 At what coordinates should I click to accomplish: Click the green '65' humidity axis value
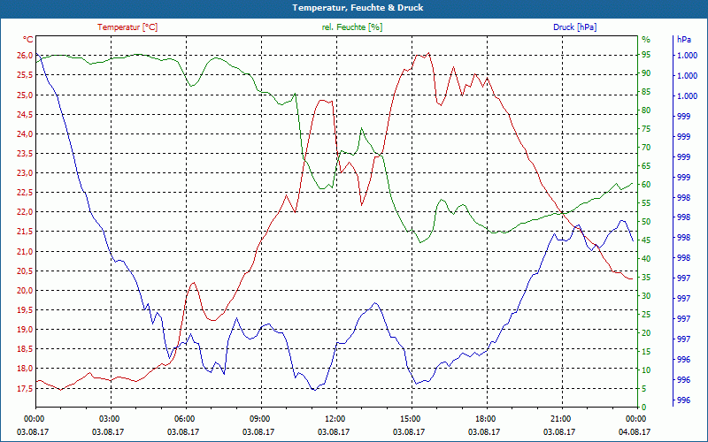click(x=647, y=166)
